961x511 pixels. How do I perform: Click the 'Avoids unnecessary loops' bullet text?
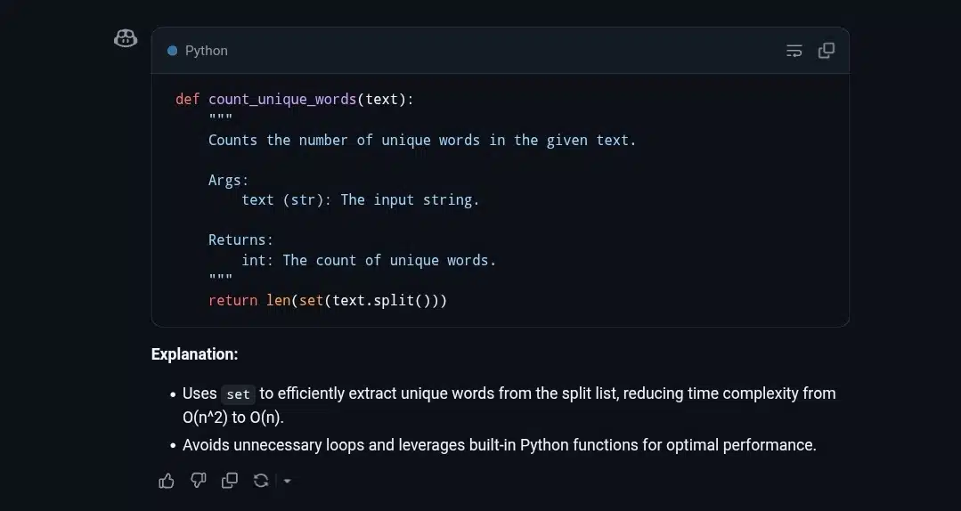point(499,444)
